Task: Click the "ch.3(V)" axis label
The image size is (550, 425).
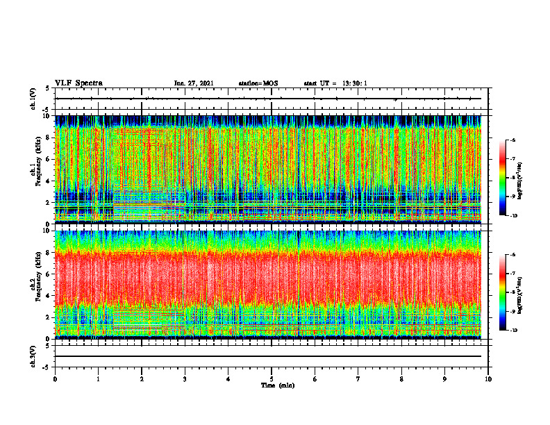Action: (33, 356)
